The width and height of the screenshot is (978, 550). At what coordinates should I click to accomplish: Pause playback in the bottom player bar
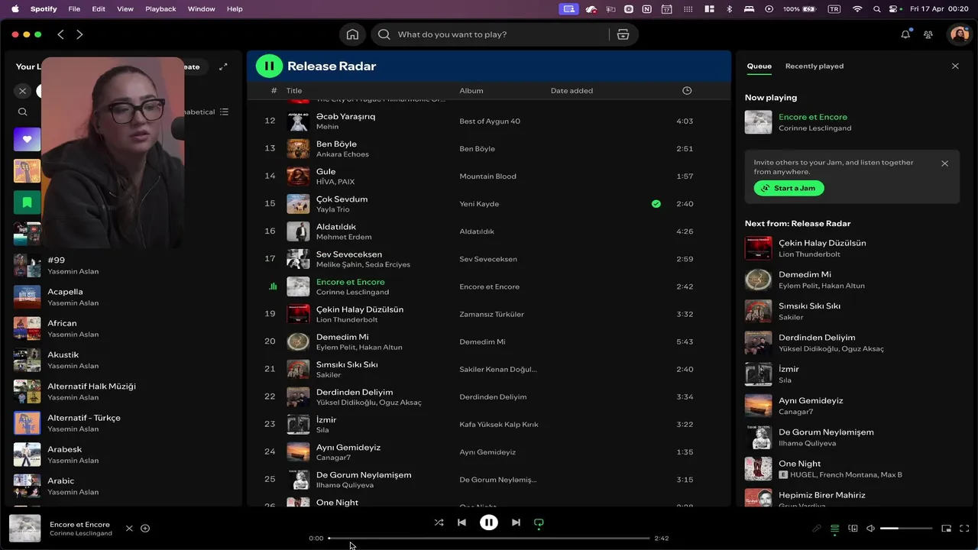click(489, 522)
